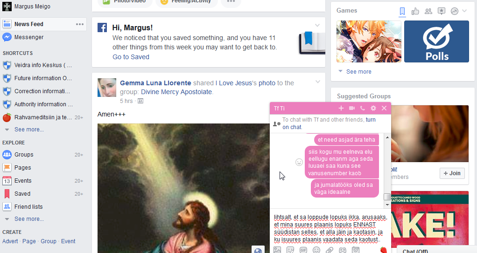Open the Chat (Off) sidebar bar
This screenshot has width=477, height=253.
tap(437, 250)
